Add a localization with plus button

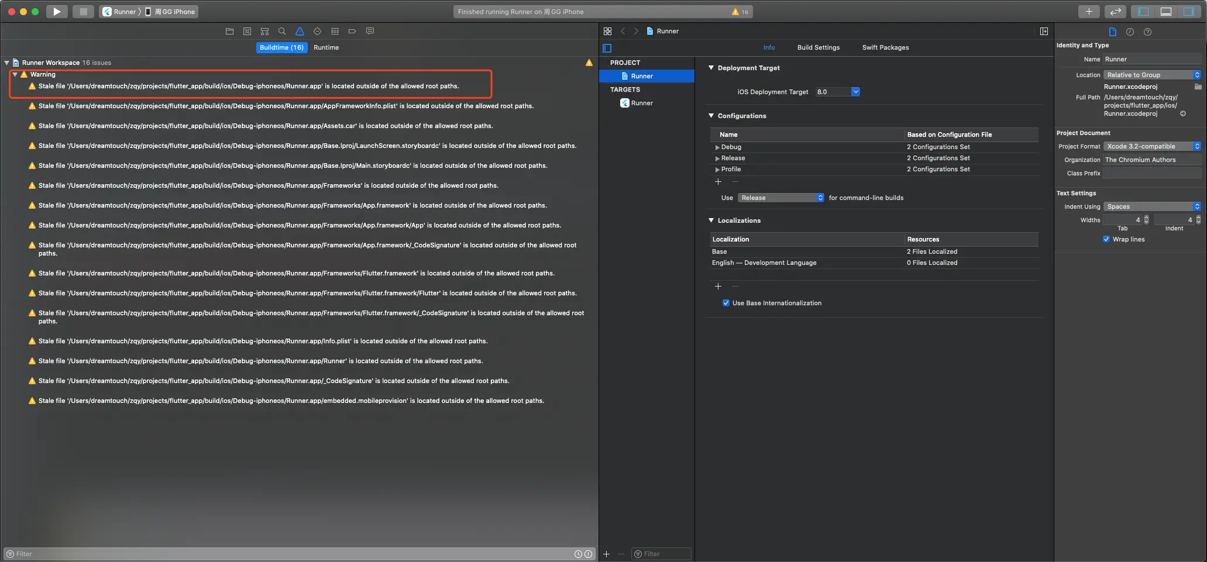tap(718, 287)
